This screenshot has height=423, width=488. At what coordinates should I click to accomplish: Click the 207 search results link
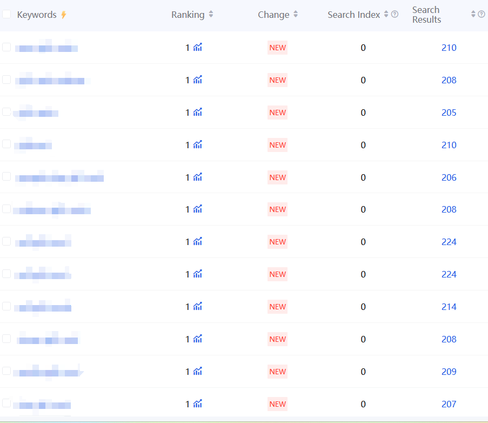pos(449,404)
